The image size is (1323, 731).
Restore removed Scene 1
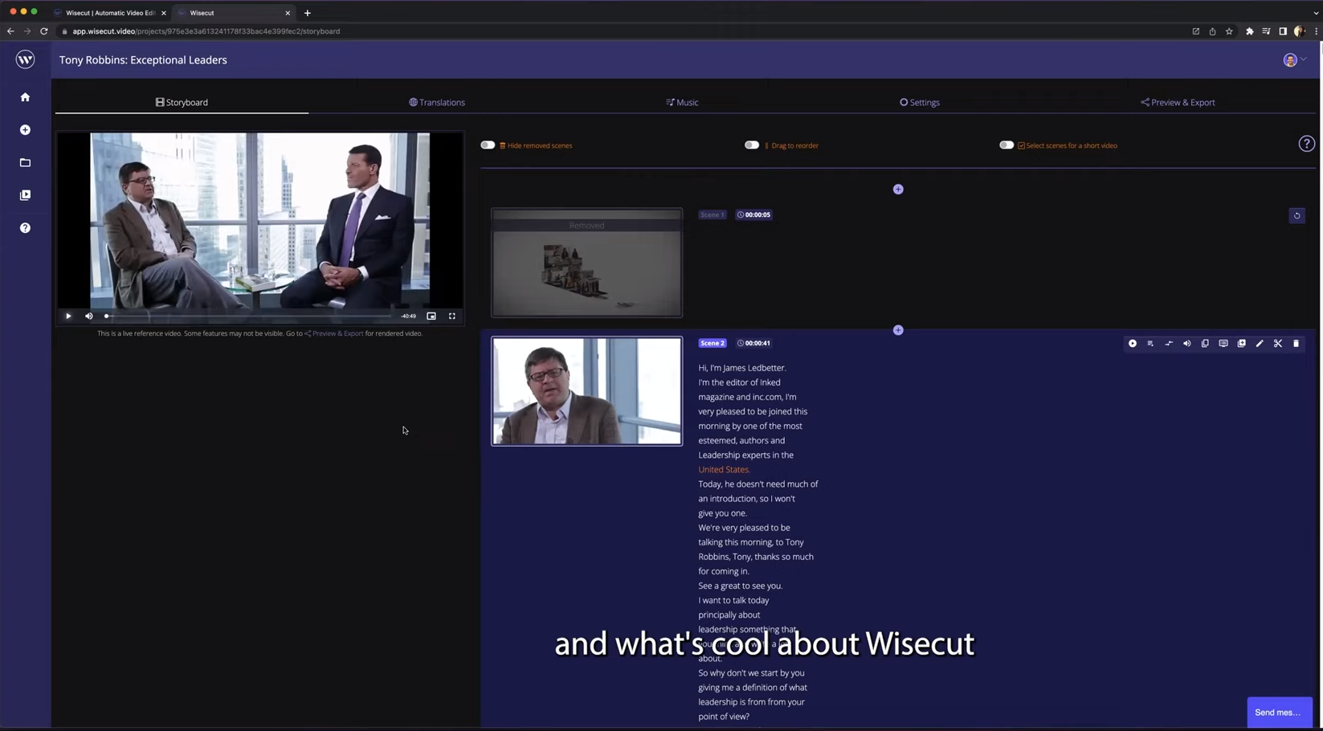[x=1296, y=215]
